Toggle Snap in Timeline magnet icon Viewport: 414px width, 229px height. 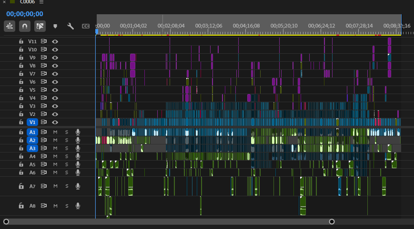25,26
